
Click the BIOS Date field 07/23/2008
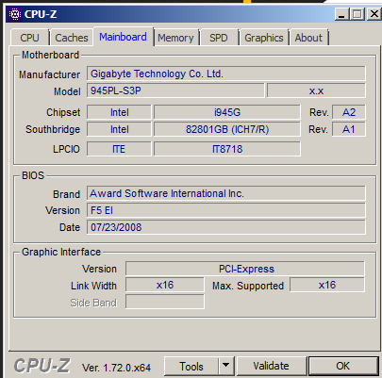click(226, 227)
